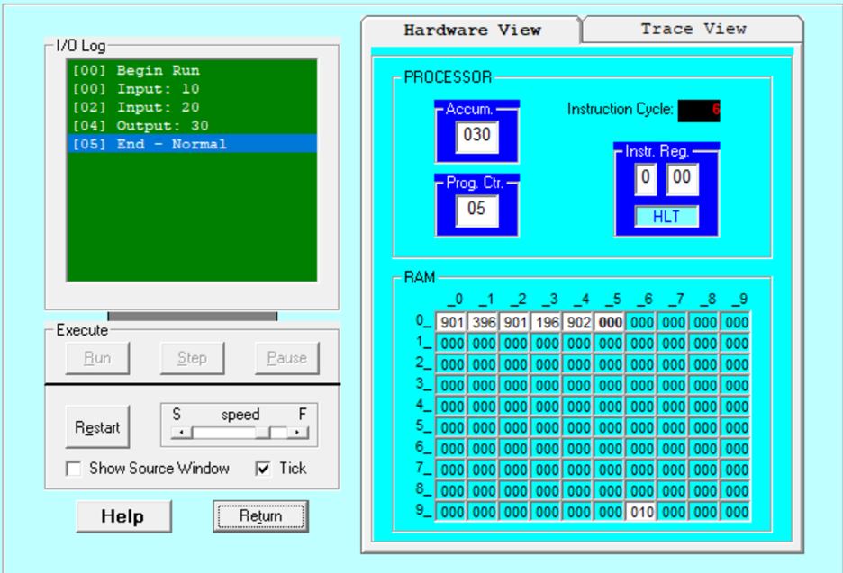Select RAM cell 00 containing 901

click(451, 322)
